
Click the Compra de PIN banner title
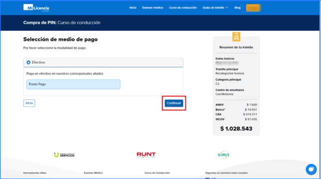(x=62, y=23)
